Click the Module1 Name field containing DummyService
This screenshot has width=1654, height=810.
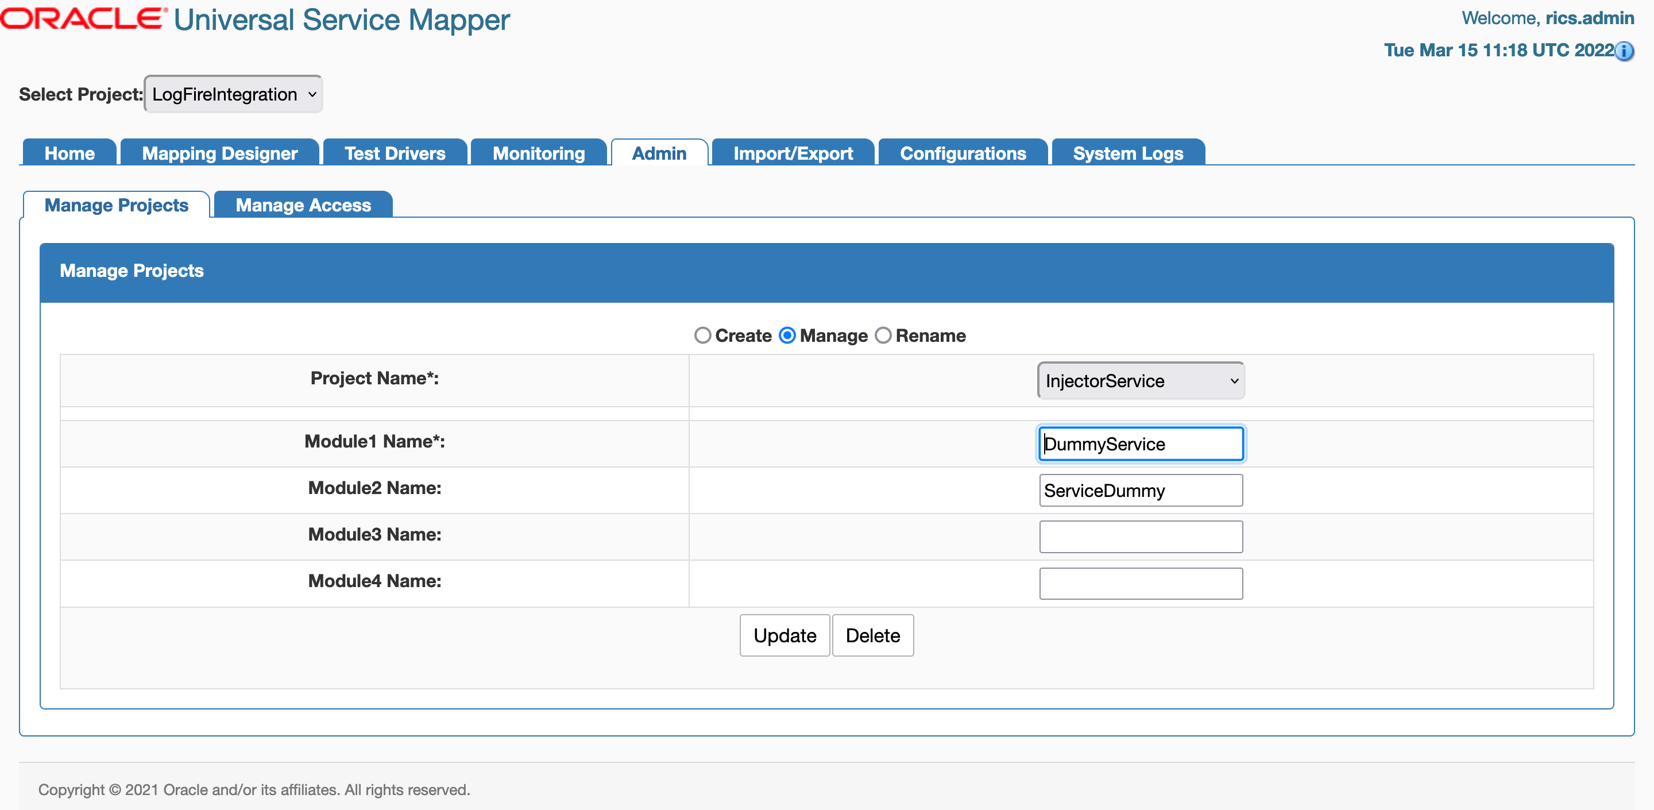(1141, 444)
